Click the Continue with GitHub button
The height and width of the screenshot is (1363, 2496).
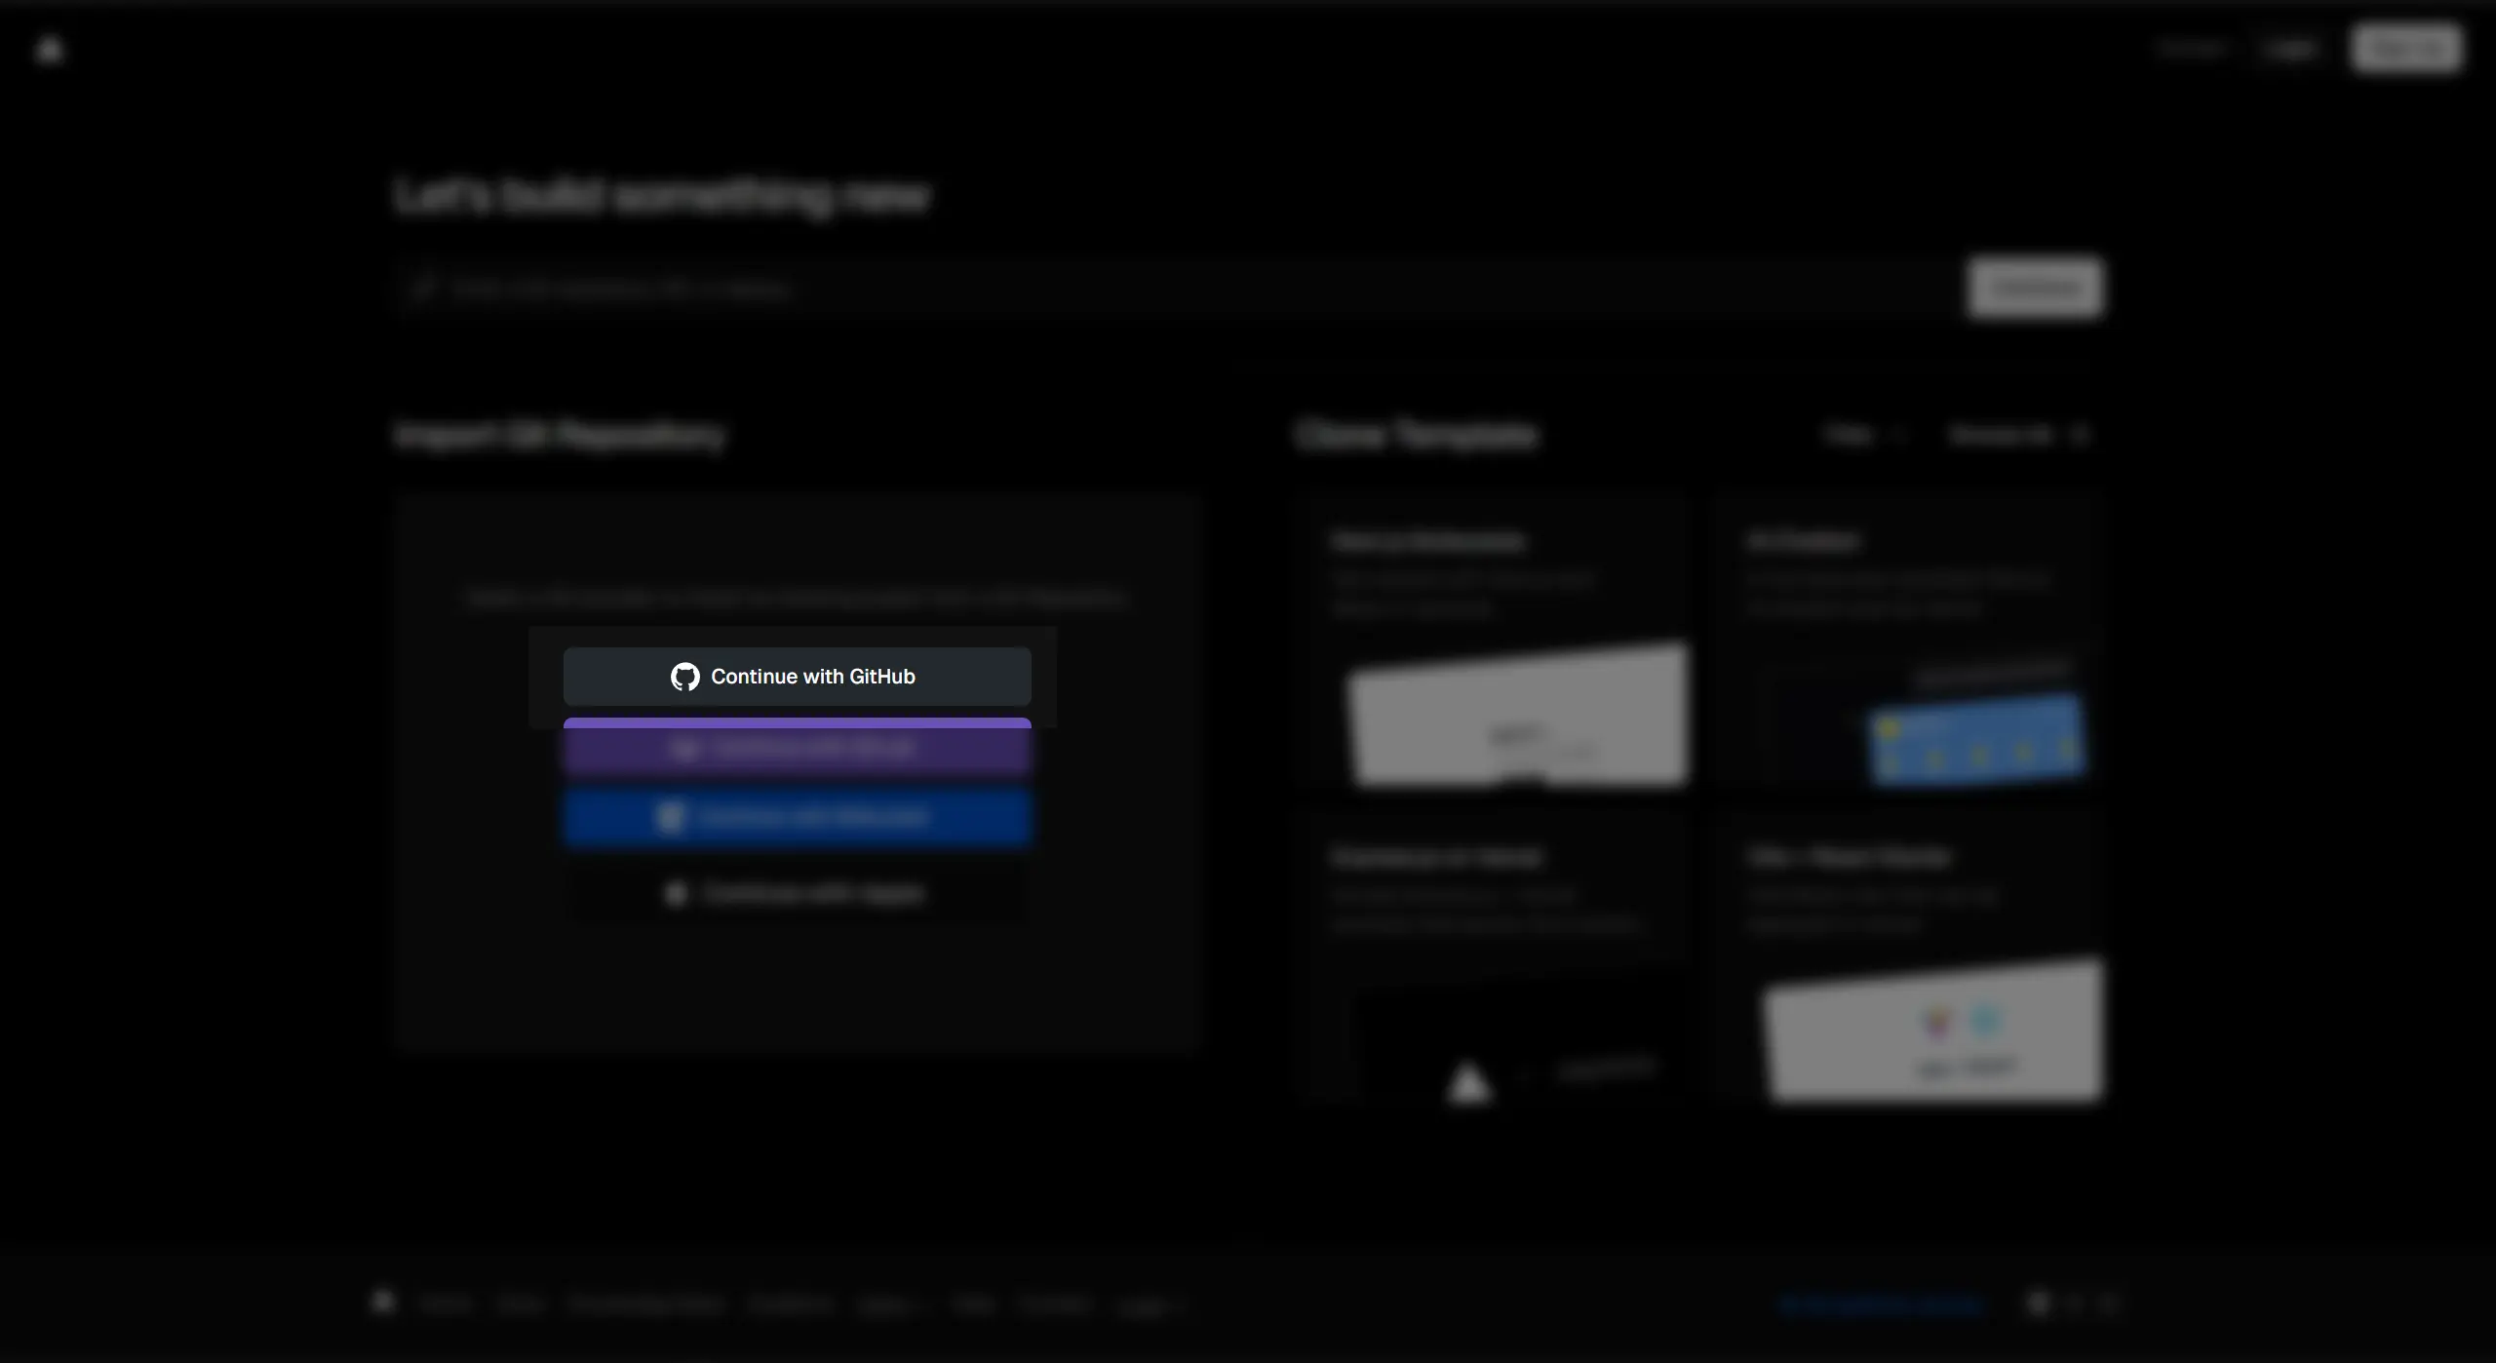(x=797, y=676)
